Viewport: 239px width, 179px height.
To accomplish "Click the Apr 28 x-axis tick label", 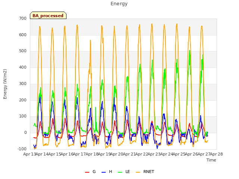I will tap(217, 154).
